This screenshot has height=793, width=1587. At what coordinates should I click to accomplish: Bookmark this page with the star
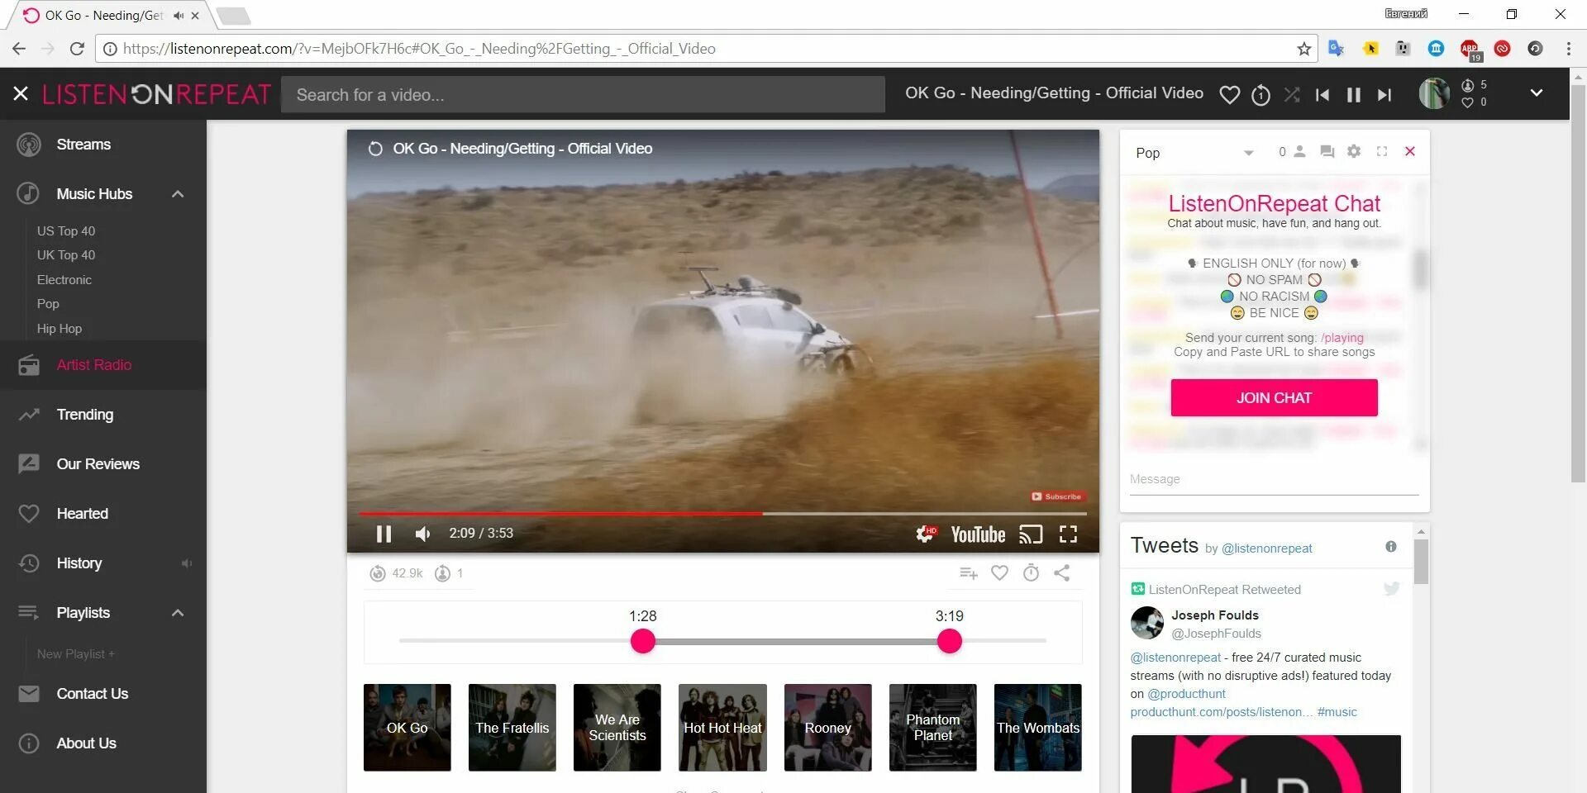coord(1304,49)
